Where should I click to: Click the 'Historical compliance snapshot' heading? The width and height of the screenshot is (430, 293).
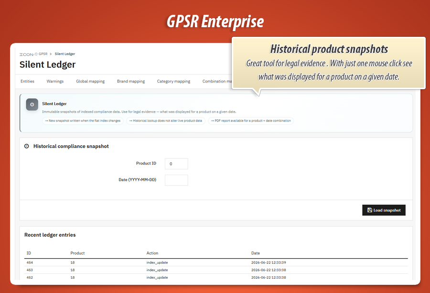(x=71, y=146)
